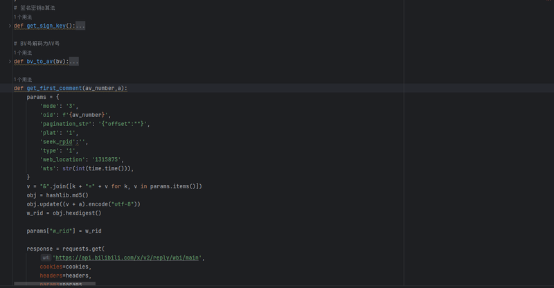Click the get_sign_key function name
The image size is (554, 288).
[x=46, y=26]
